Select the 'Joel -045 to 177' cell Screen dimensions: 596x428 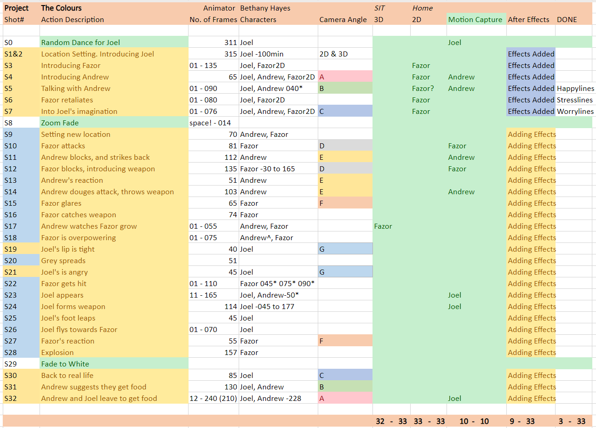click(278, 306)
